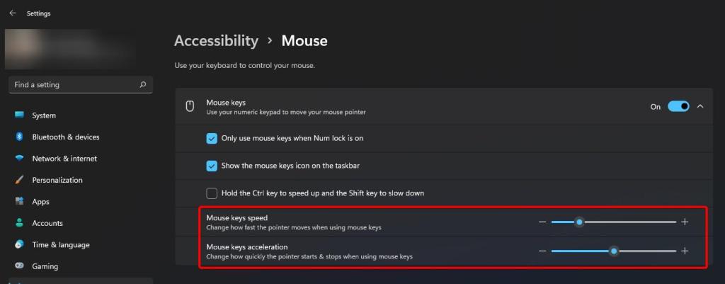Open the Gaming settings page
This screenshot has height=284, width=725.
tap(45, 266)
